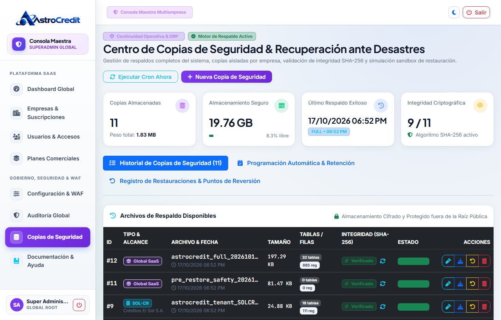
Task: Restore backup #9 with the yellow arrow
Action: pyautogui.click(x=472, y=306)
